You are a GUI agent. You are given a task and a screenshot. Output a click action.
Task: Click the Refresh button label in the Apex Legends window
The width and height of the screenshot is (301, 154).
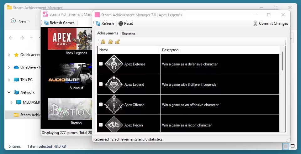click(x=108, y=23)
